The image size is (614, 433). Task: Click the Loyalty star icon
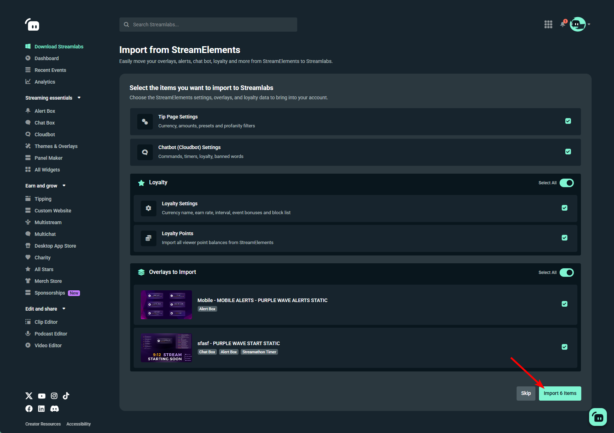[141, 183]
